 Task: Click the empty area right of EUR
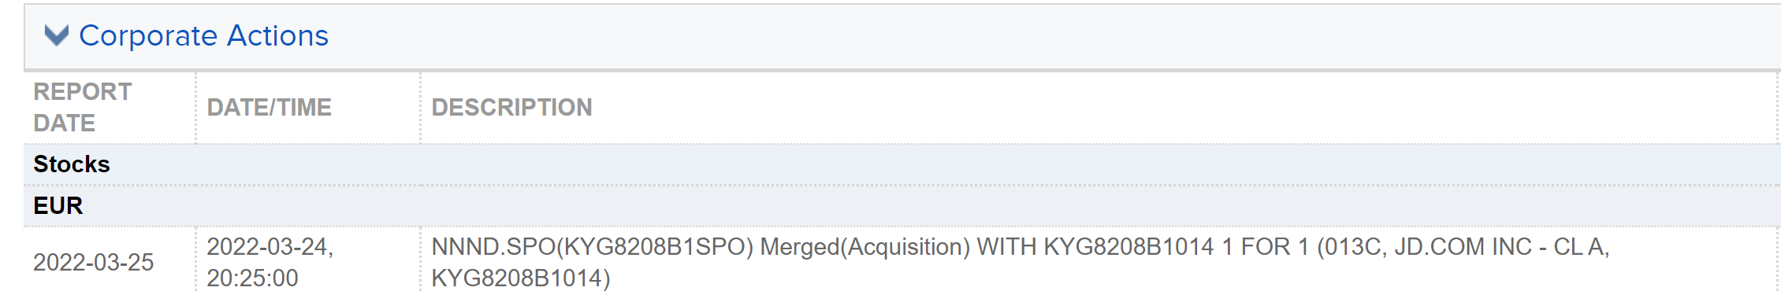point(930,206)
